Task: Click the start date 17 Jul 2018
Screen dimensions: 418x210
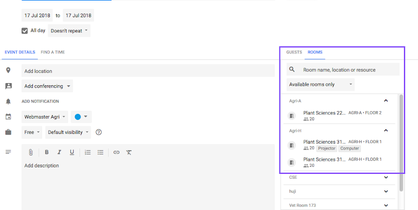Action: (x=37, y=16)
